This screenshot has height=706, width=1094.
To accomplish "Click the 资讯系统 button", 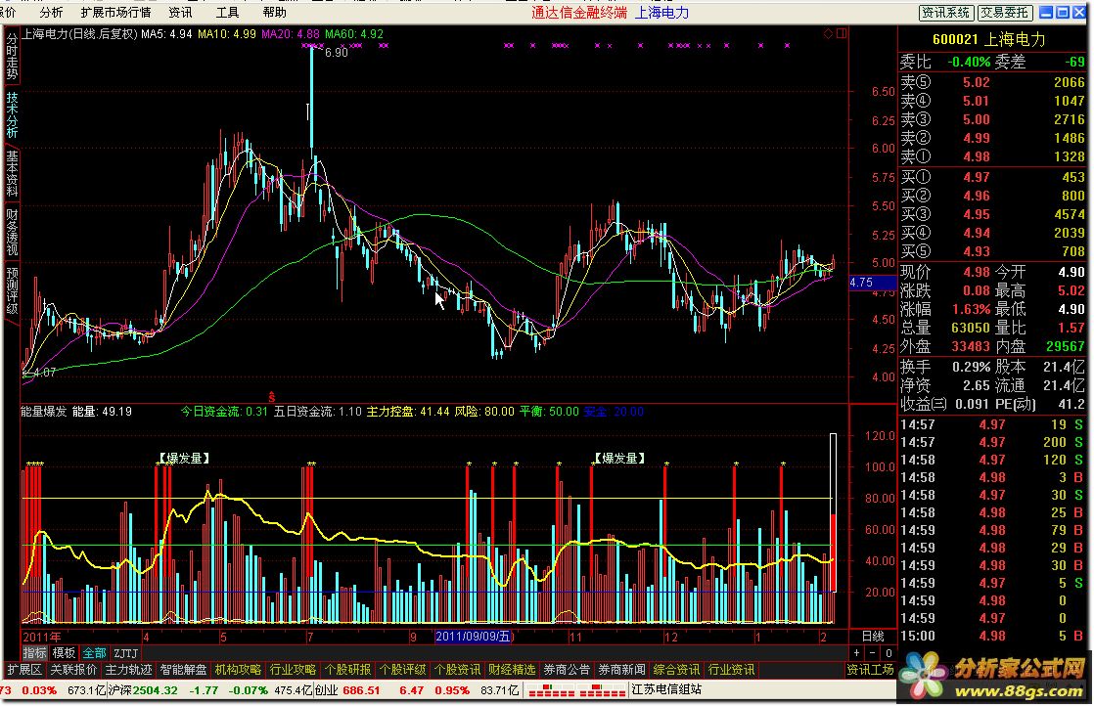I will pyautogui.click(x=946, y=13).
